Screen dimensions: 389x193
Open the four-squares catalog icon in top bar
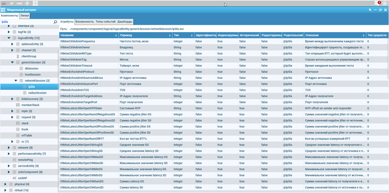[x=35, y=3]
